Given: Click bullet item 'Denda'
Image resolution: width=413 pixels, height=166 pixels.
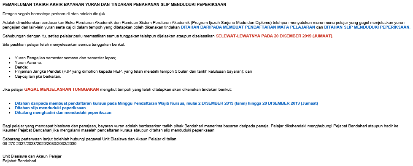Looking at the screenshot, I should pyautogui.click(x=22, y=67).
